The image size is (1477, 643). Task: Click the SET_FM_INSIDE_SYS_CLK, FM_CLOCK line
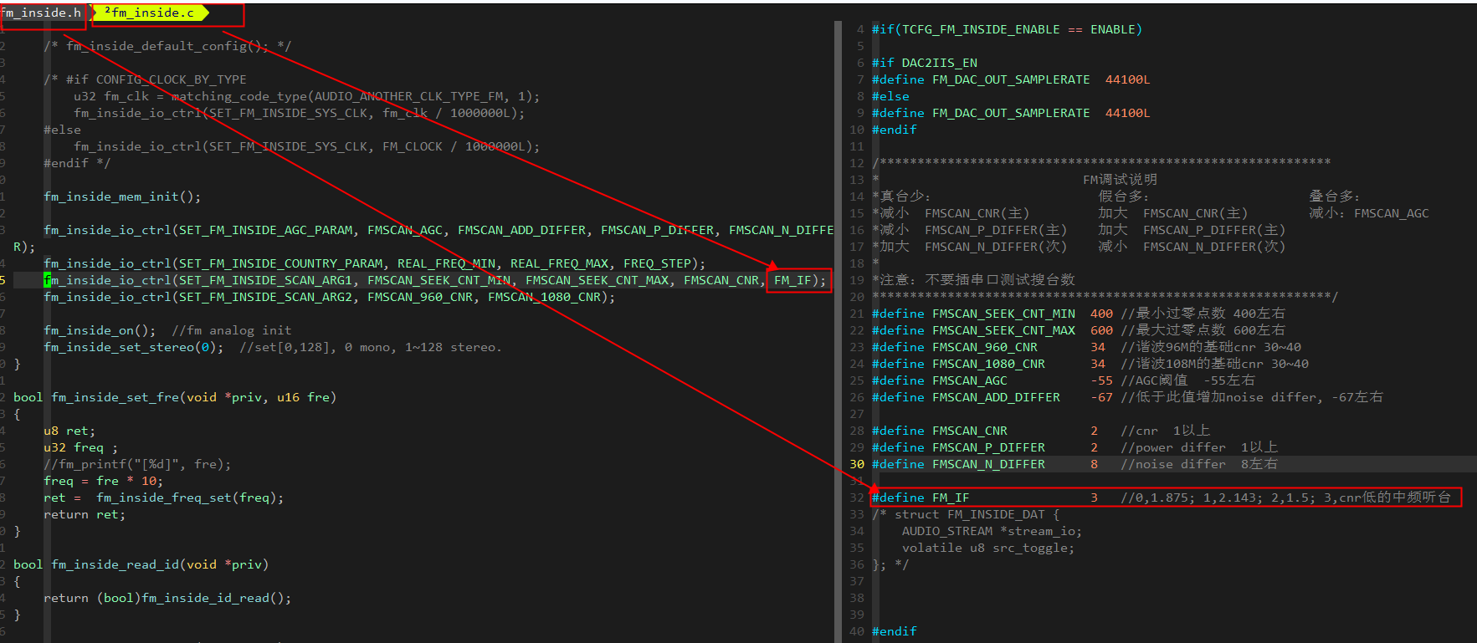click(x=306, y=146)
